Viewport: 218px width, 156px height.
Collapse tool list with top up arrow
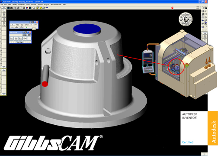point(4,7)
